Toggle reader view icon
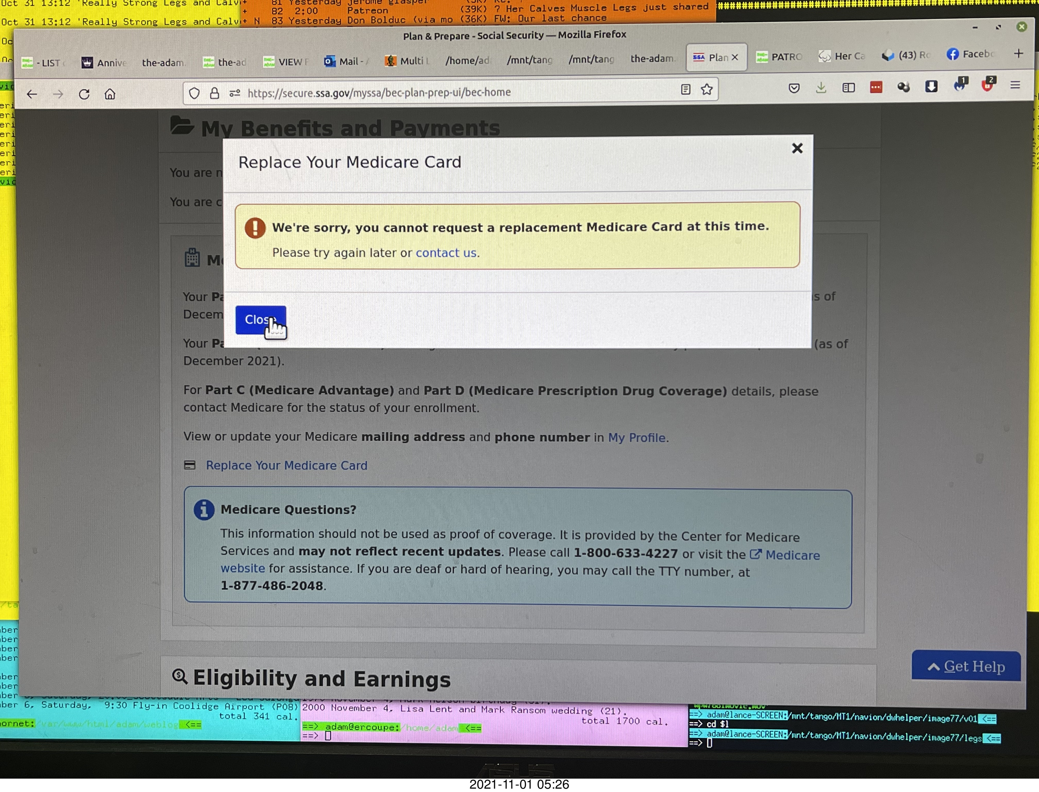Viewport: 1039px width, 792px height. [685, 90]
